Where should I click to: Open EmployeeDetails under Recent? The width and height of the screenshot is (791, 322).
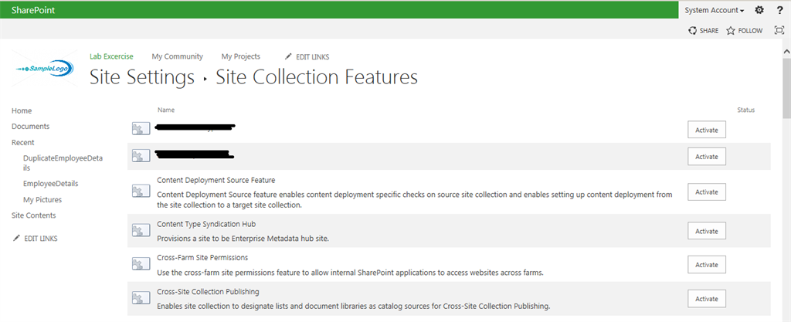pos(50,184)
